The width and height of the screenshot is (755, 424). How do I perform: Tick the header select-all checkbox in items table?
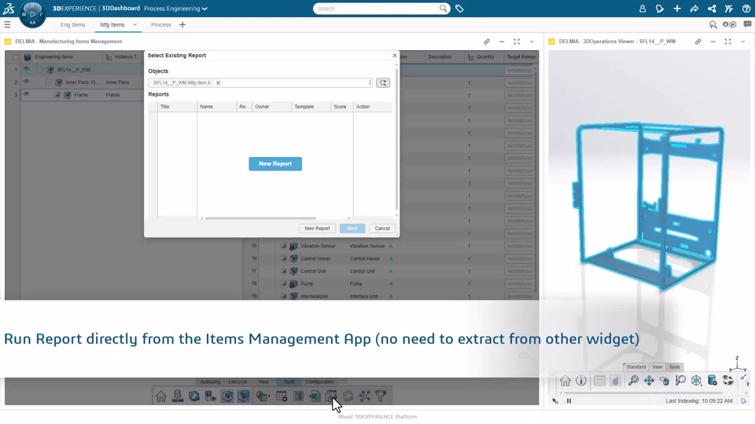click(x=16, y=57)
